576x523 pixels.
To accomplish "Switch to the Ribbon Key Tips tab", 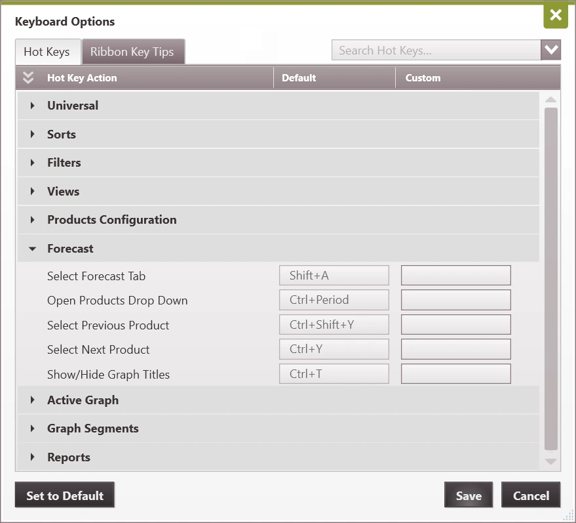I will [x=132, y=52].
